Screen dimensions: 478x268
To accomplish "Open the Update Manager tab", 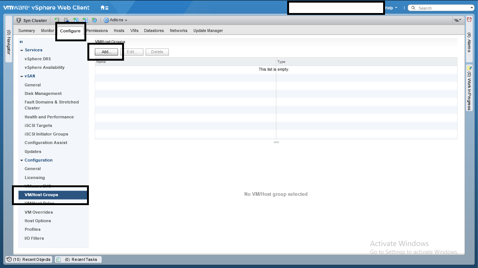I will 208,31.
